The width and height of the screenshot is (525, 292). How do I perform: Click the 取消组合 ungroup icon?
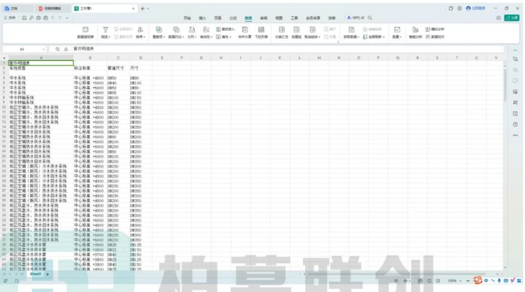[x=312, y=30]
